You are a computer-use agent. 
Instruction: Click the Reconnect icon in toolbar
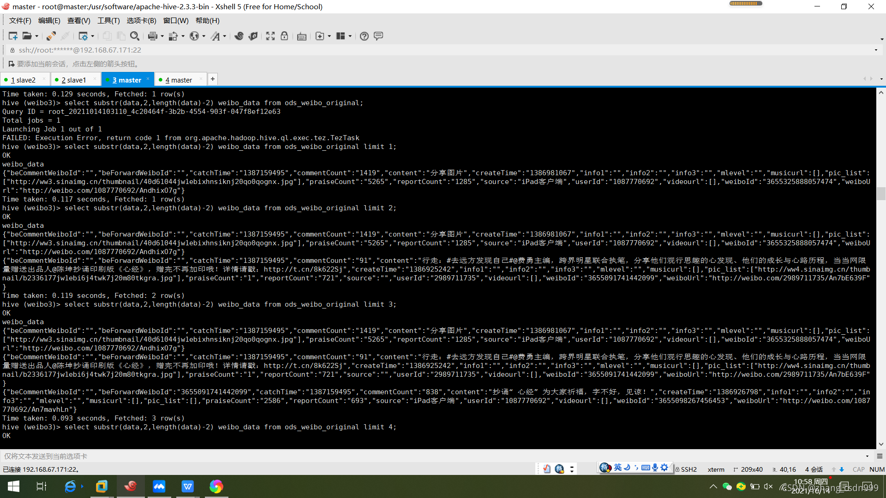[x=51, y=36]
